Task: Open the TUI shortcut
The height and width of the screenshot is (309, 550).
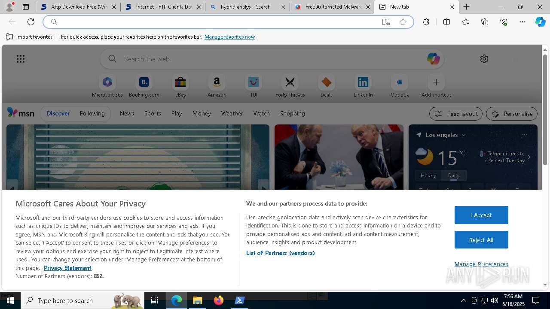Action: click(x=254, y=86)
